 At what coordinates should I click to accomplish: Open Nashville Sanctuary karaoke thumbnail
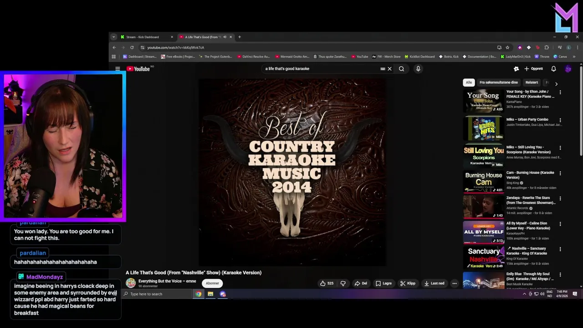point(483,257)
